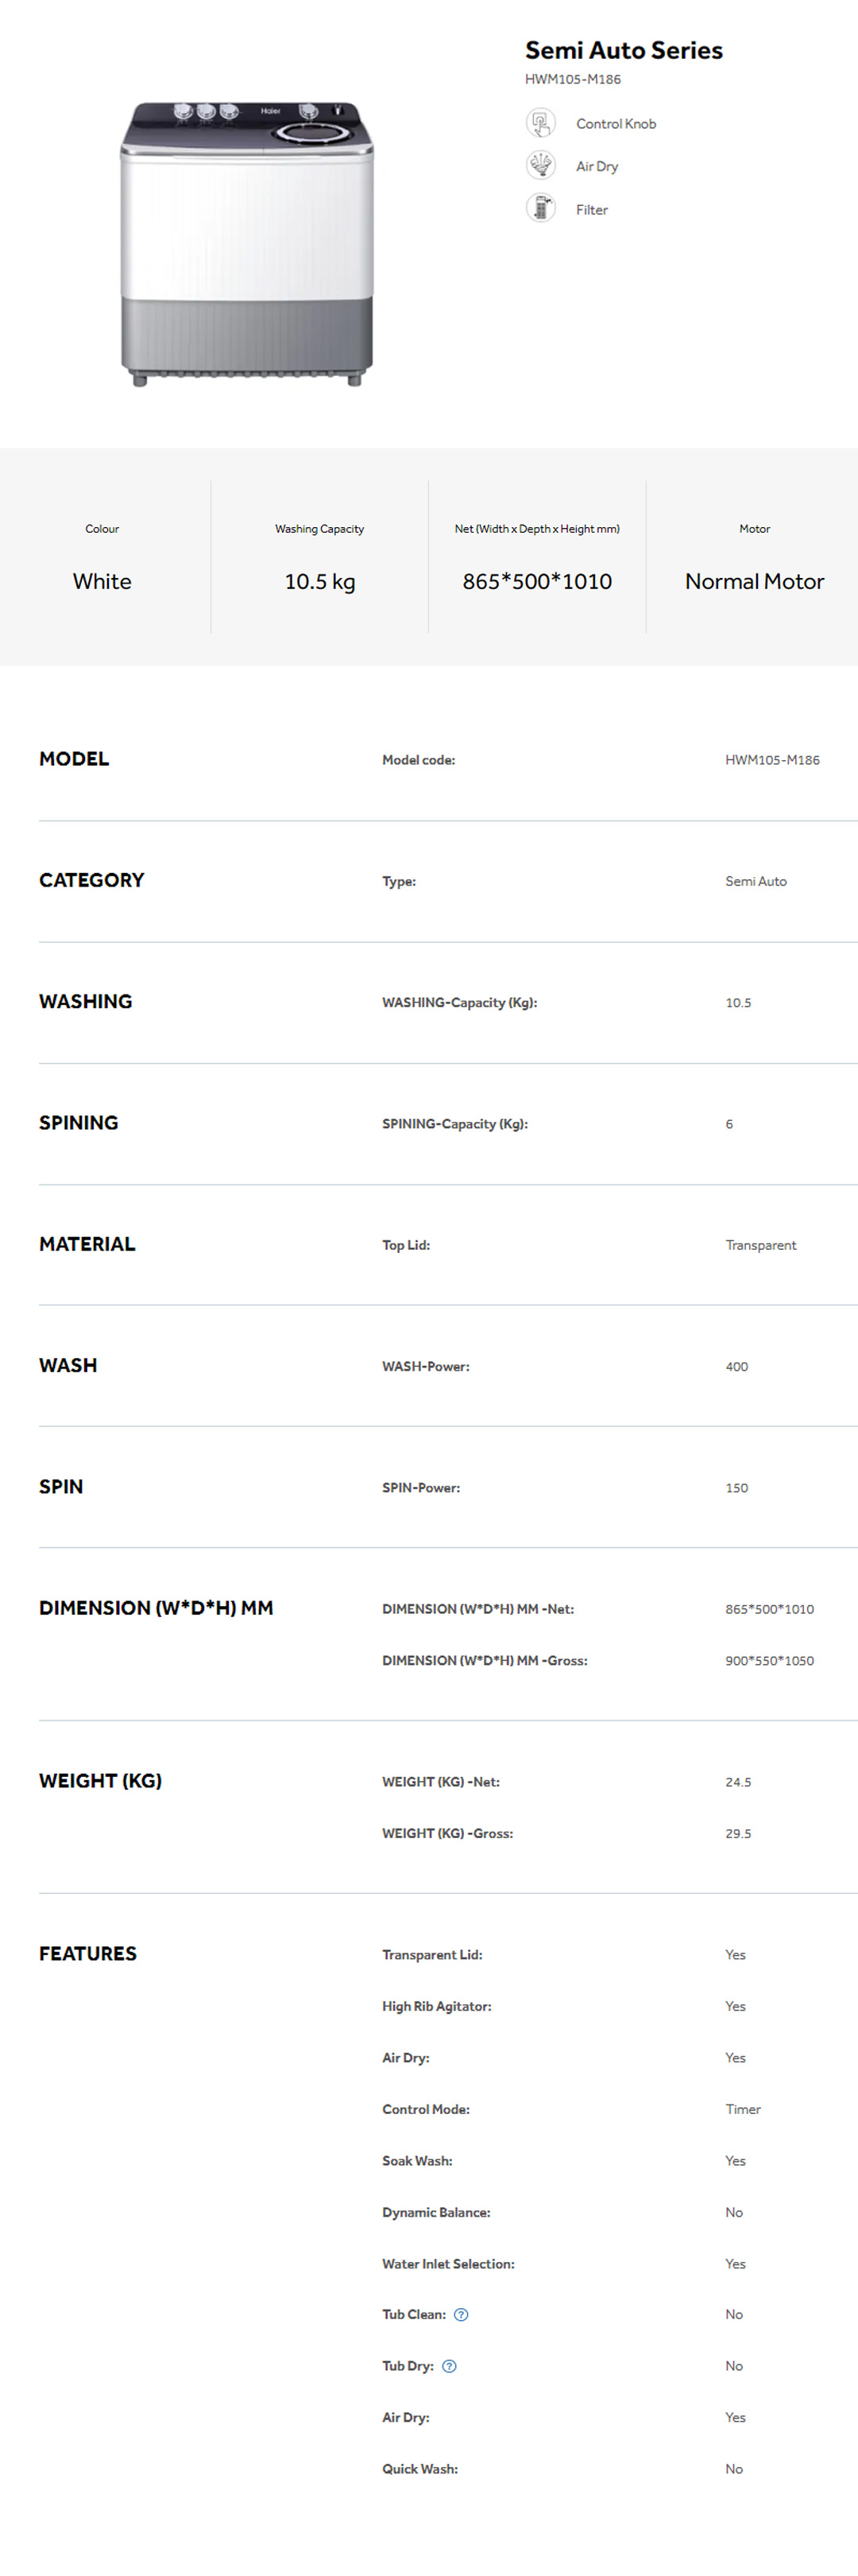Click the Control Knob label text
Image resolution: width=858 pixels, height=2576 pixels.
click(x=615, y=124)
